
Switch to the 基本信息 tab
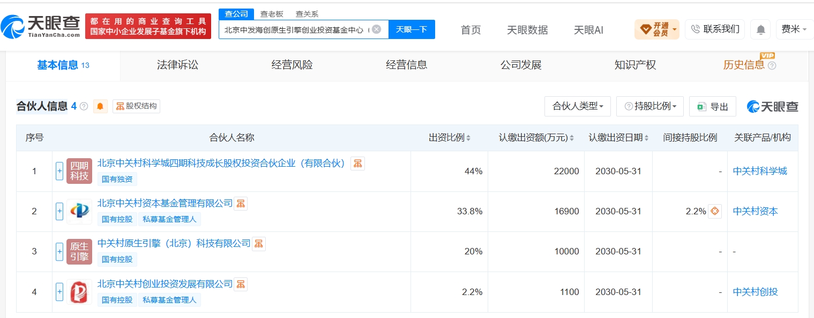point(63,66)
